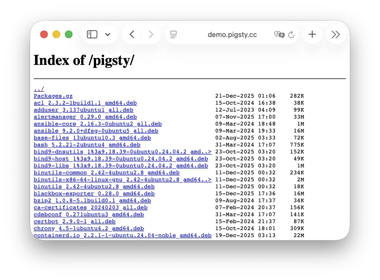Toggle the Safari sidebar button
The height and width of the screenshot is (280, 380).
pyautogui.click(x=92, y=34)
